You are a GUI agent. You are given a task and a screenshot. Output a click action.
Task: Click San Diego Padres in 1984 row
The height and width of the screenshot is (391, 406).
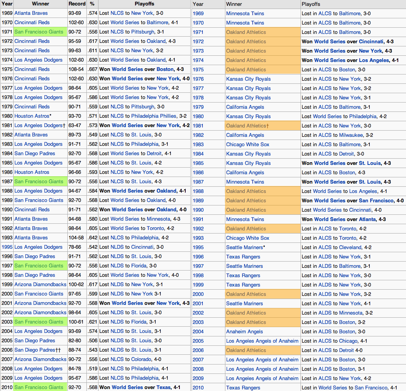click(35, 154)
